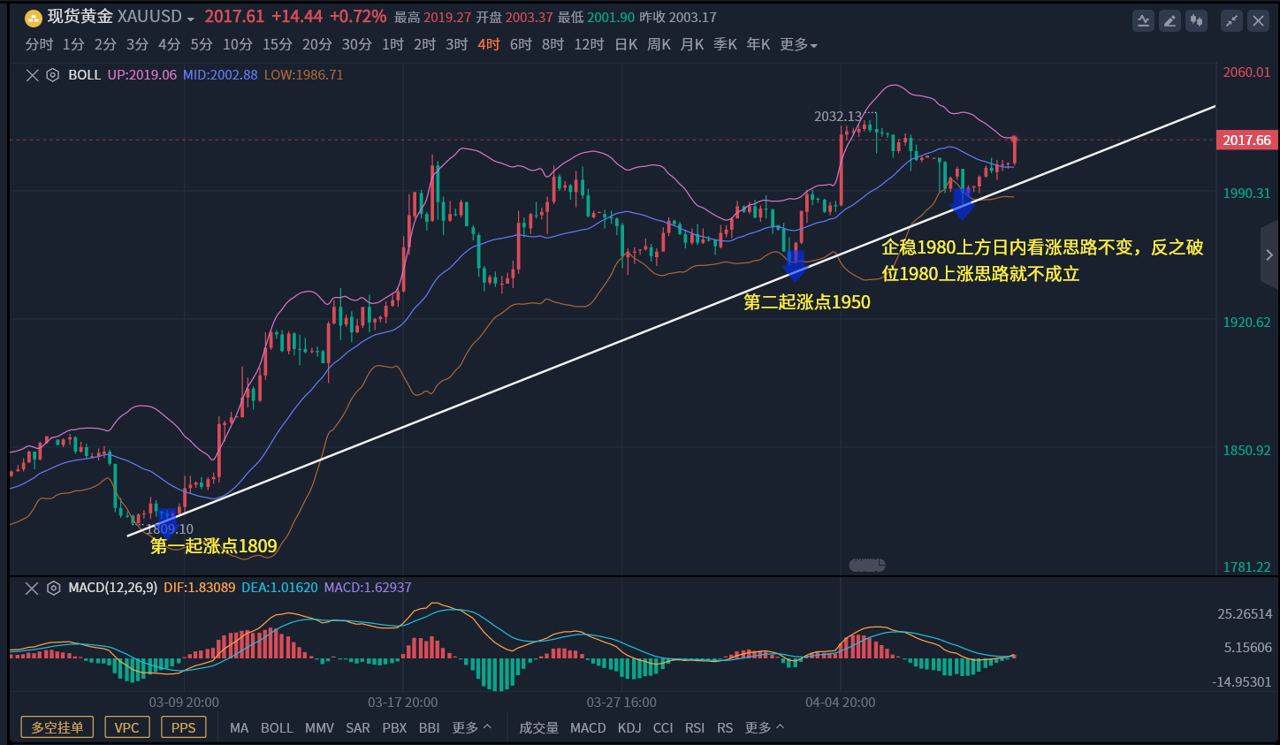The width and height of the screenshot is (1280, 745).
Task: Expand the right side panel arrow
Action: click(x=1269, y=255)
